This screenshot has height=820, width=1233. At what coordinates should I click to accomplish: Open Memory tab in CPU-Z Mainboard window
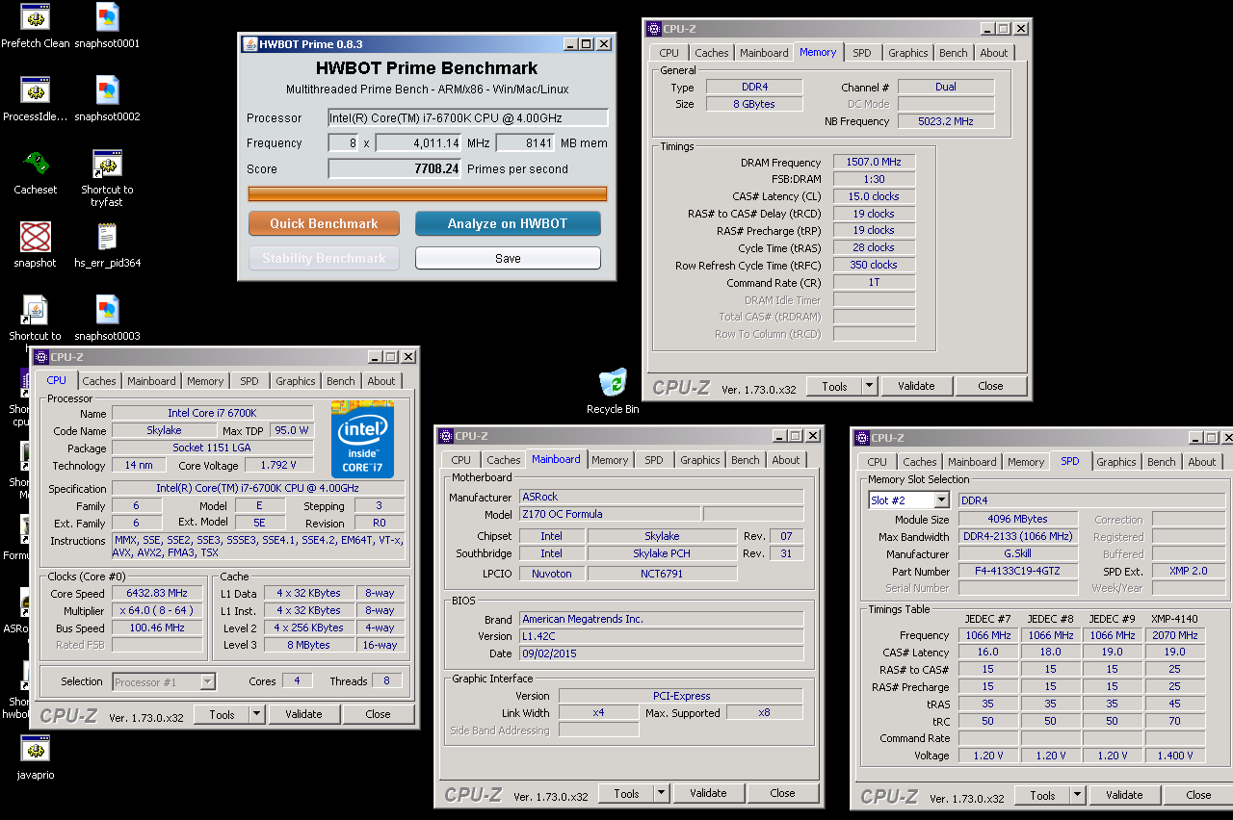click(611, 460)
